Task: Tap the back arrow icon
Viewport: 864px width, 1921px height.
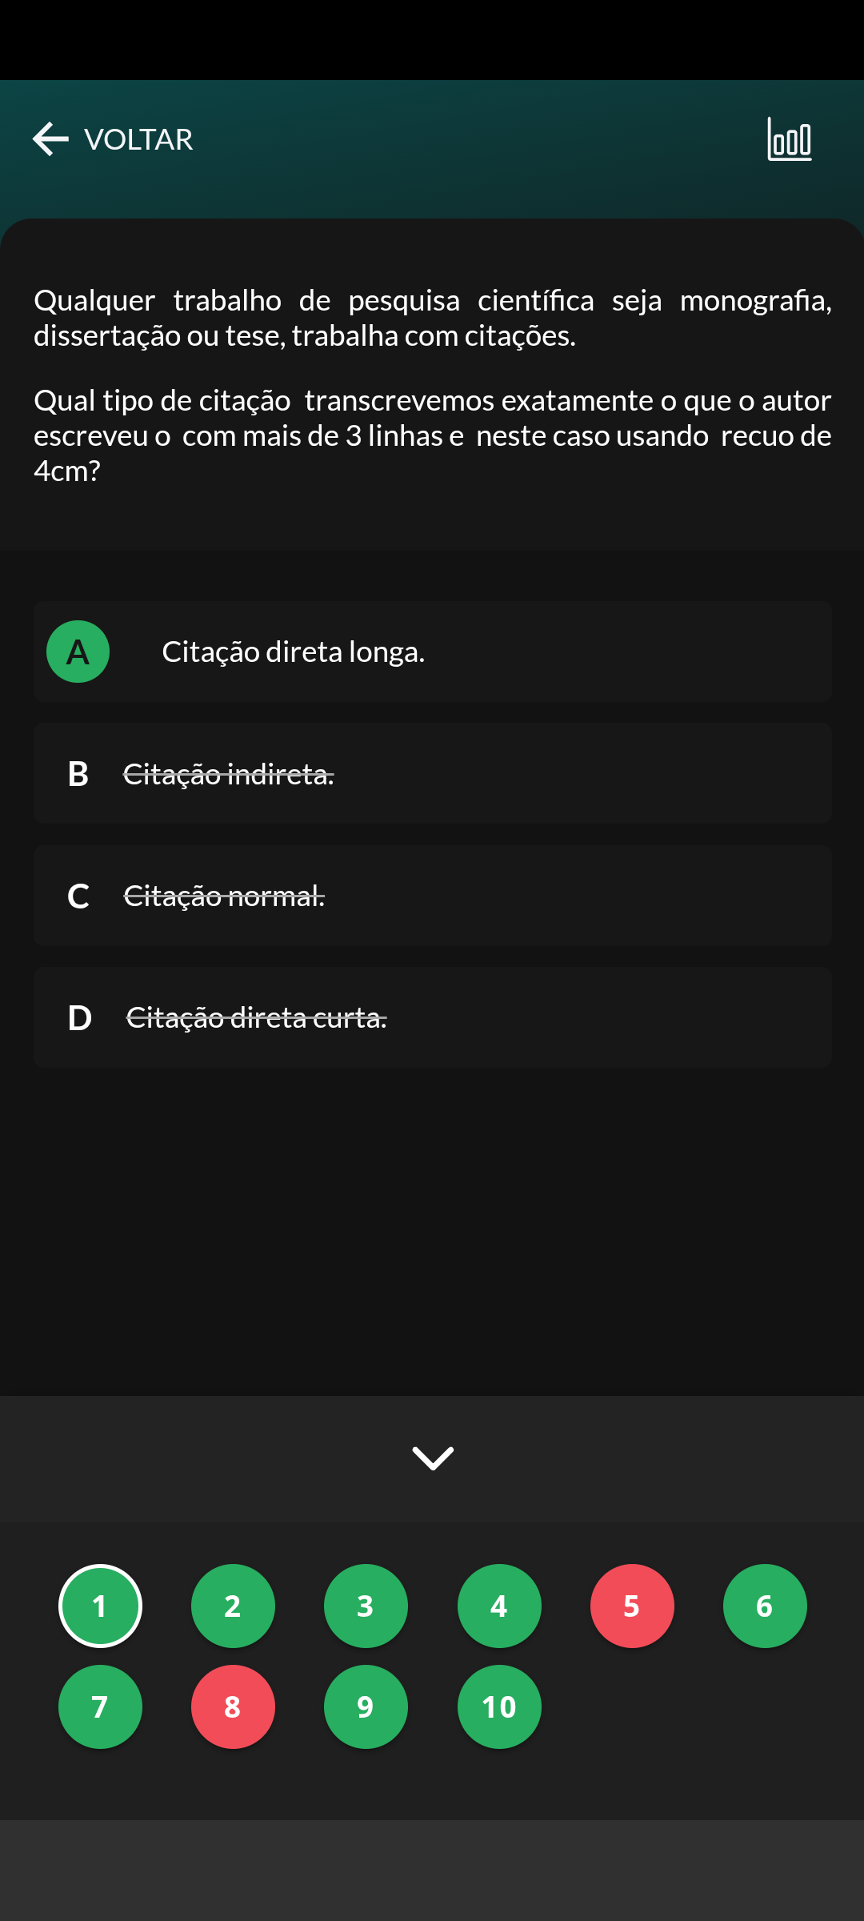Action: point(50,139)
